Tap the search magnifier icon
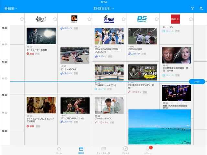 pyautogui.click(x=201, y=8)
